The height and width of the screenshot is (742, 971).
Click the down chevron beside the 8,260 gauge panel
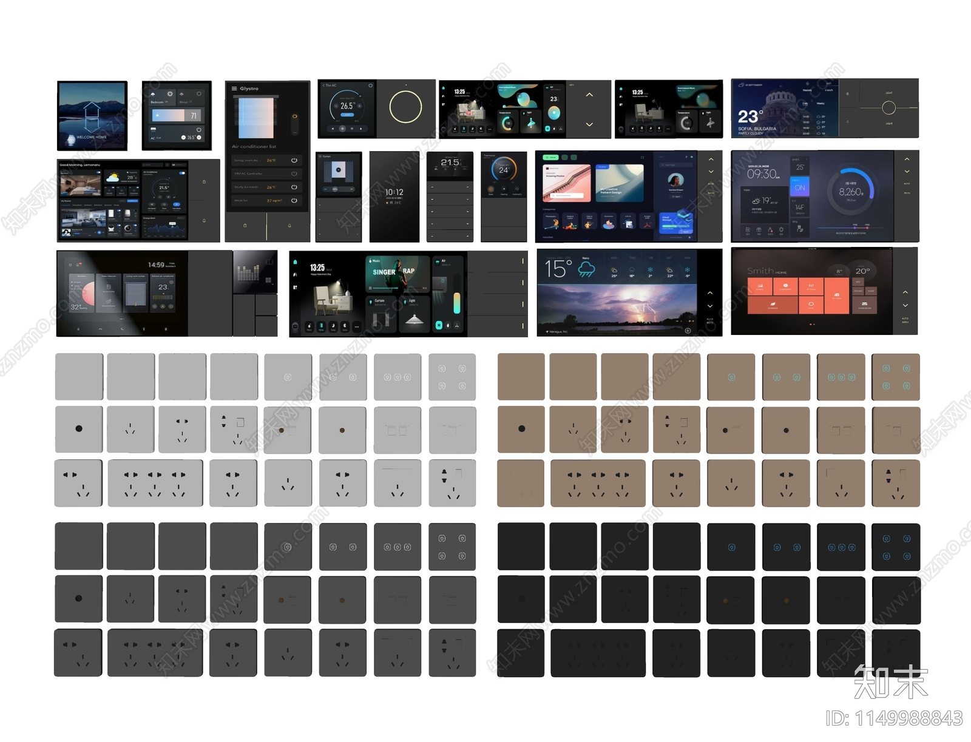pyautogui.click(x=907, y=172)
